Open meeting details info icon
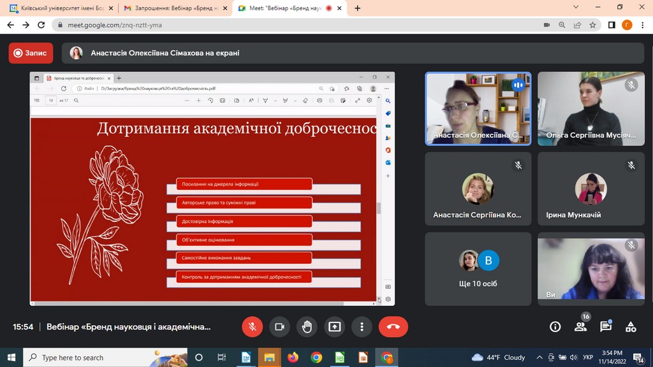 pyautogui.click(x=555, y=327)
